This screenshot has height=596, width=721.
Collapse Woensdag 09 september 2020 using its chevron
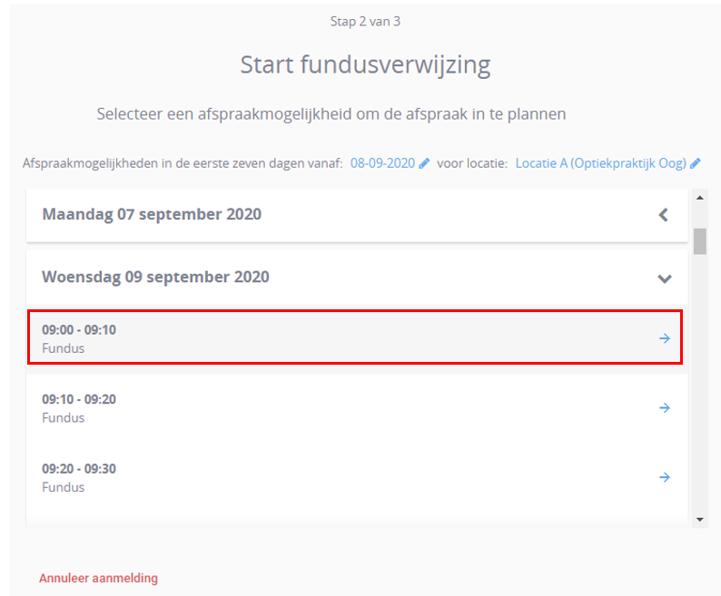(x=665, y=278)
